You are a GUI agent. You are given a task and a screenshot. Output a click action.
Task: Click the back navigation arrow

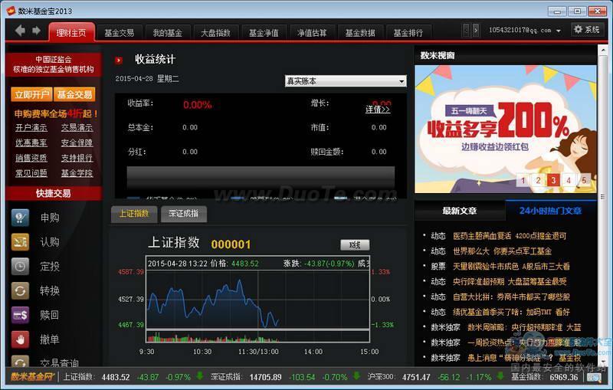click(20, 31)
